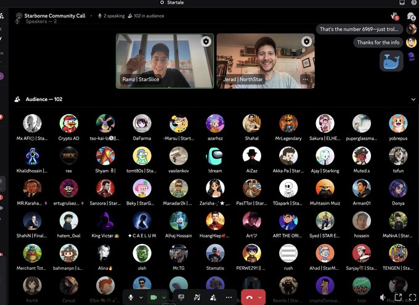Click the Alhaj Hossain avatar

click(x=179, y=221)
